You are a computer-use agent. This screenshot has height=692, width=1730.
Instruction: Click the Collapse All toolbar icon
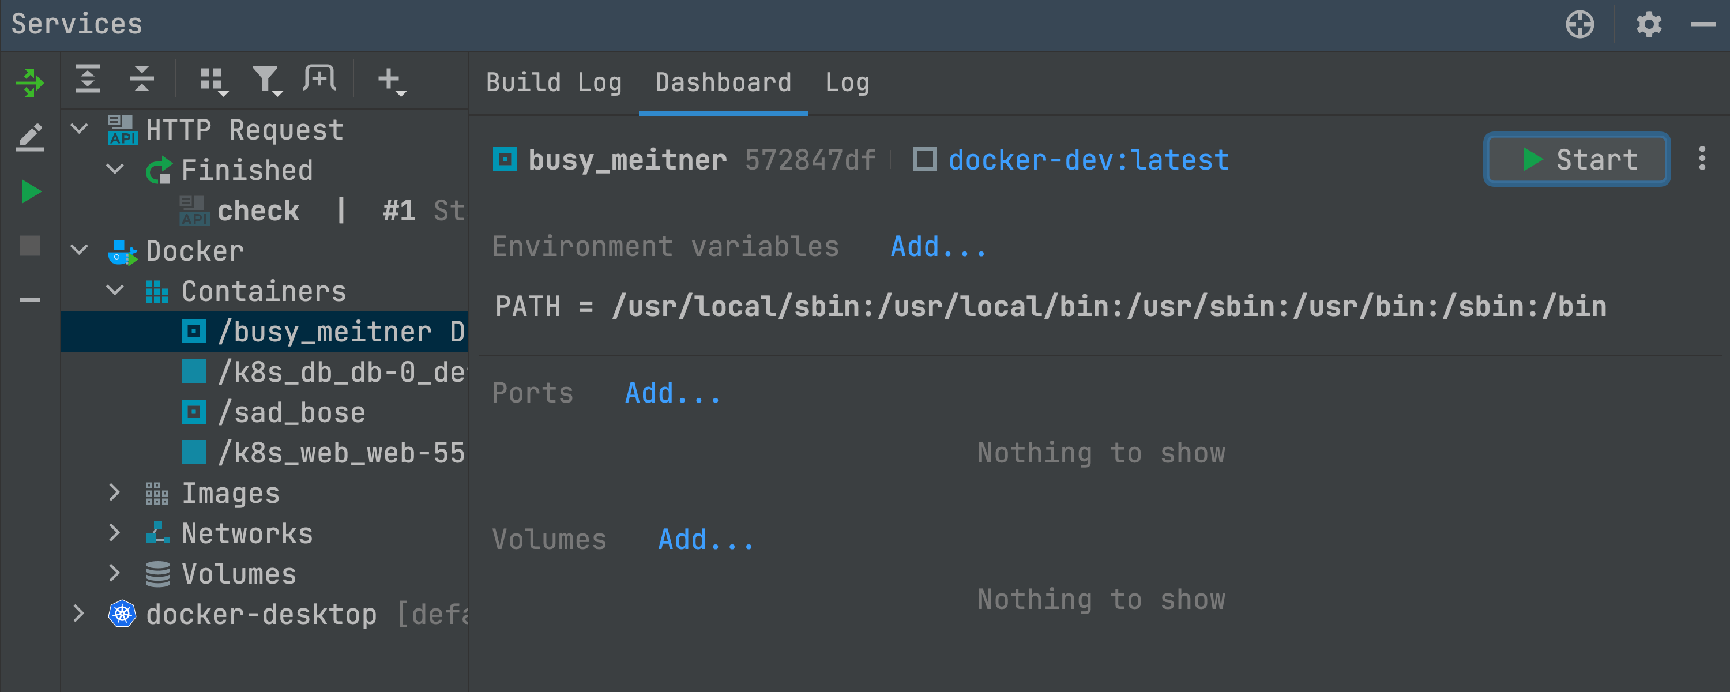coord(141,79)
